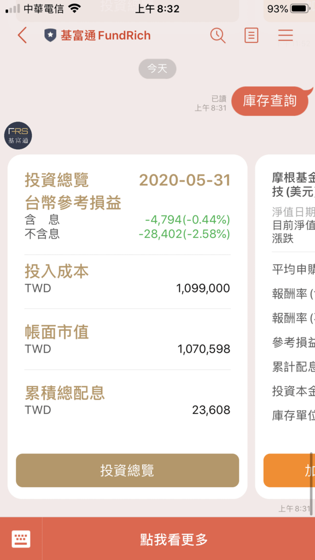Tap the 今天 date label
The height and width of the screenshot is (560, 315).
point(157,68)
